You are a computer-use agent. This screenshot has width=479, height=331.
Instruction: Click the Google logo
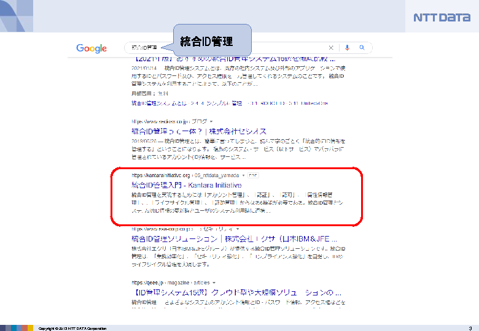92,48
